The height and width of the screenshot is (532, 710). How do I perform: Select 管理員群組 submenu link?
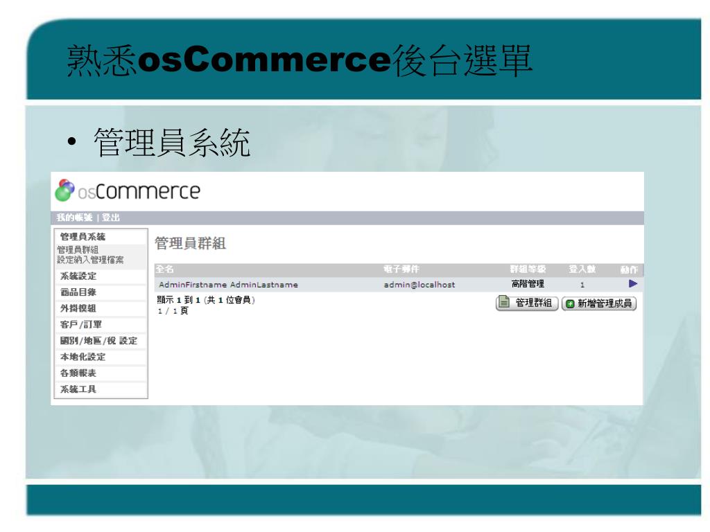pyautogui.click(x=78, y=249)
